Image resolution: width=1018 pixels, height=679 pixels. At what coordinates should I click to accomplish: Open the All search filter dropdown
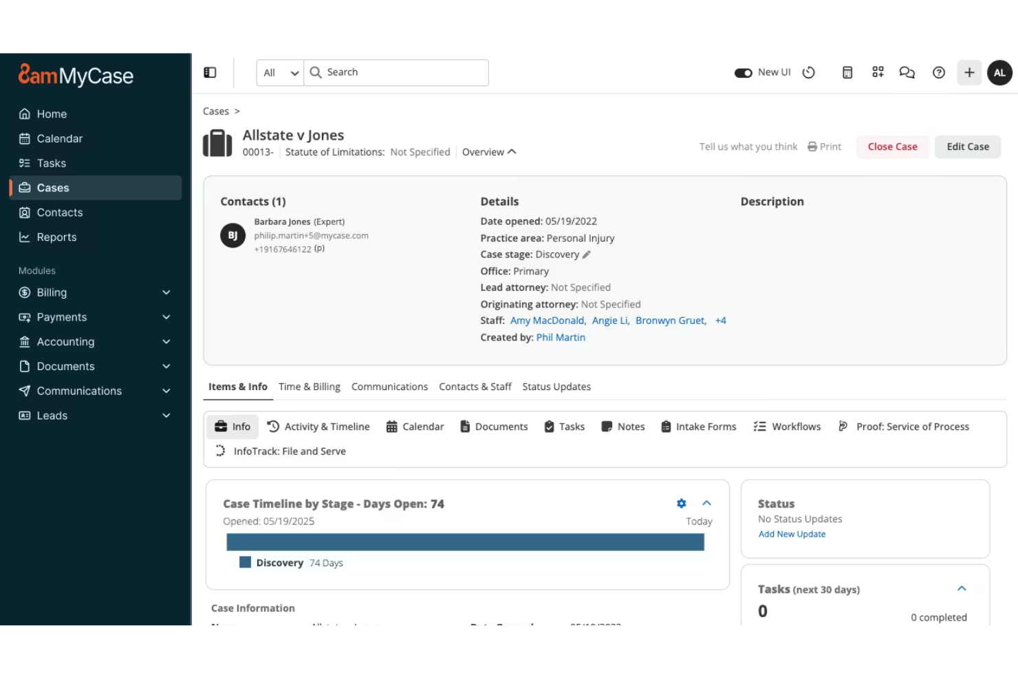tap(281, 72)
